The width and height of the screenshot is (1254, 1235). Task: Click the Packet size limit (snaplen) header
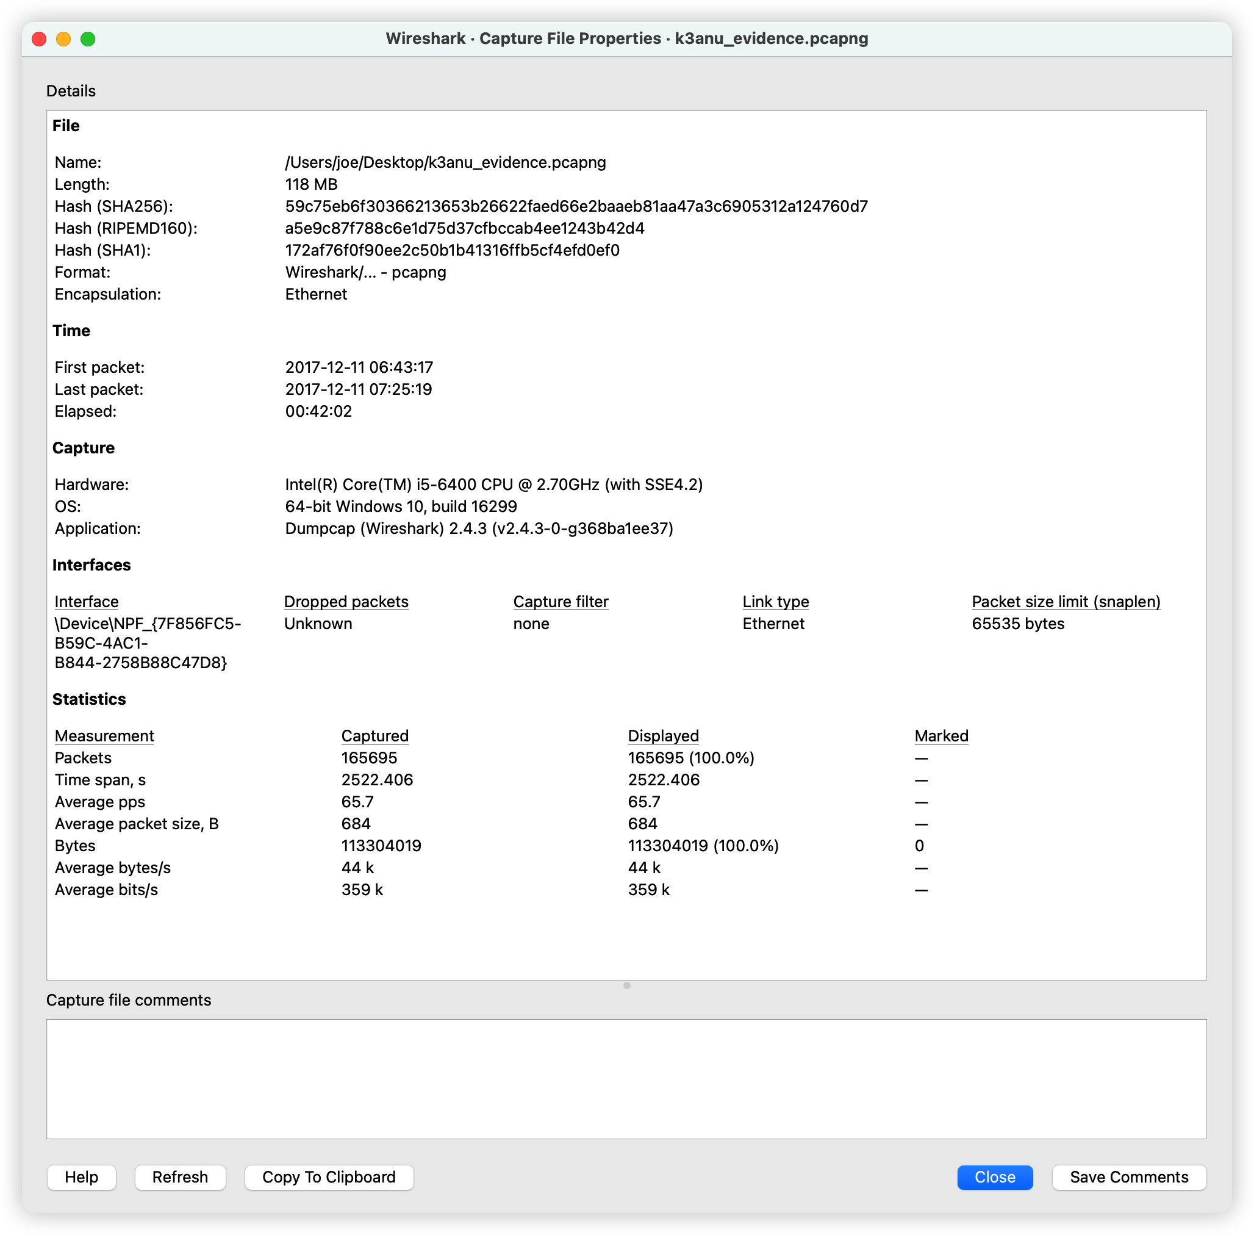[x=1066, y=601]
